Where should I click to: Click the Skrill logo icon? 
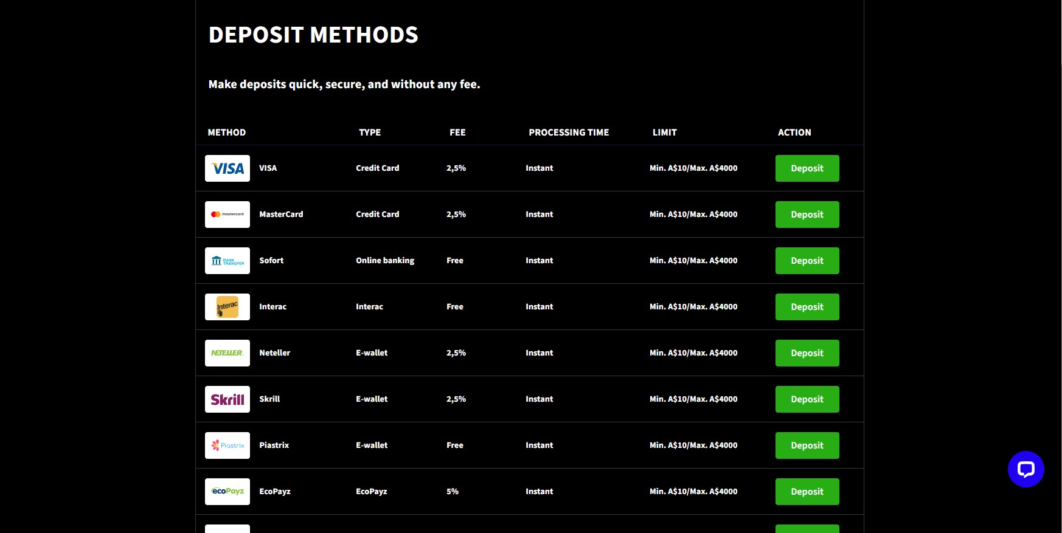(227, 399)
